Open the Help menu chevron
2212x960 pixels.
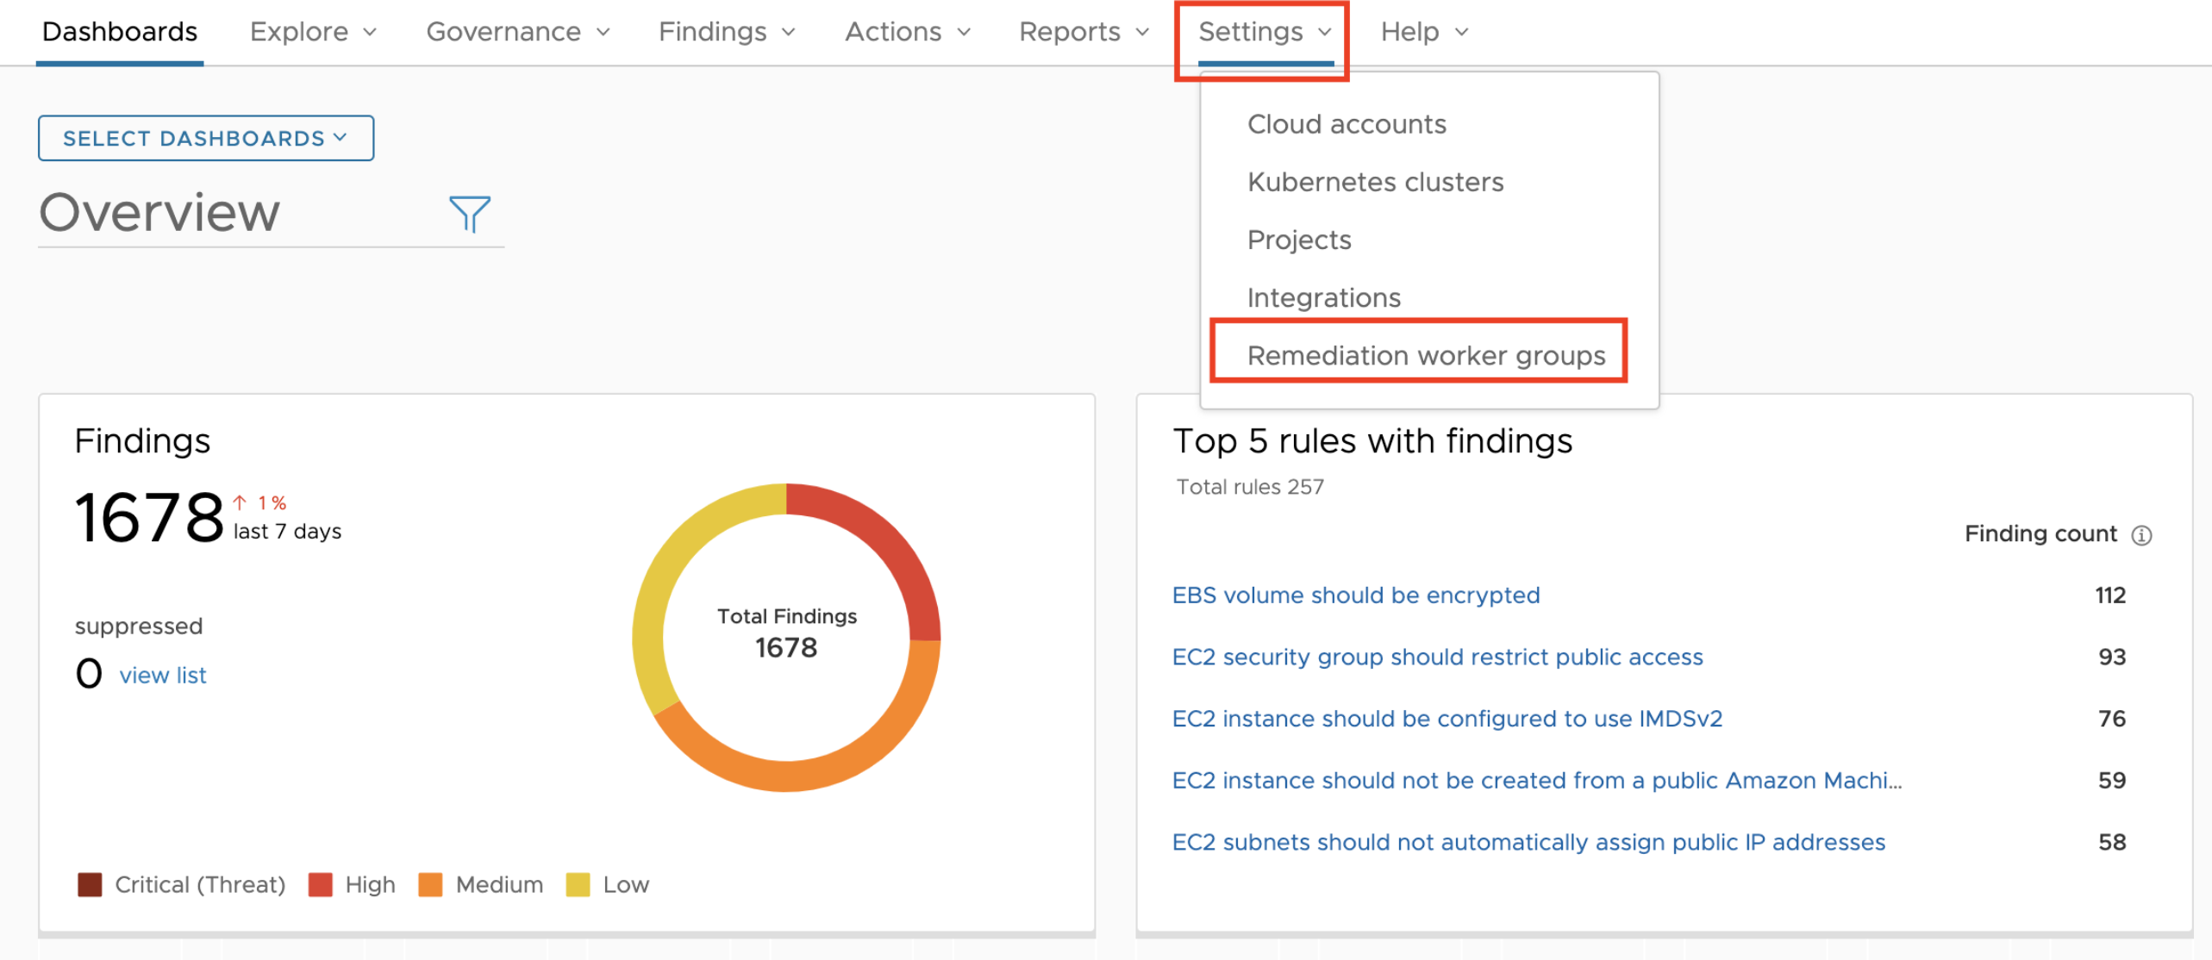(x=1461, y=32)
